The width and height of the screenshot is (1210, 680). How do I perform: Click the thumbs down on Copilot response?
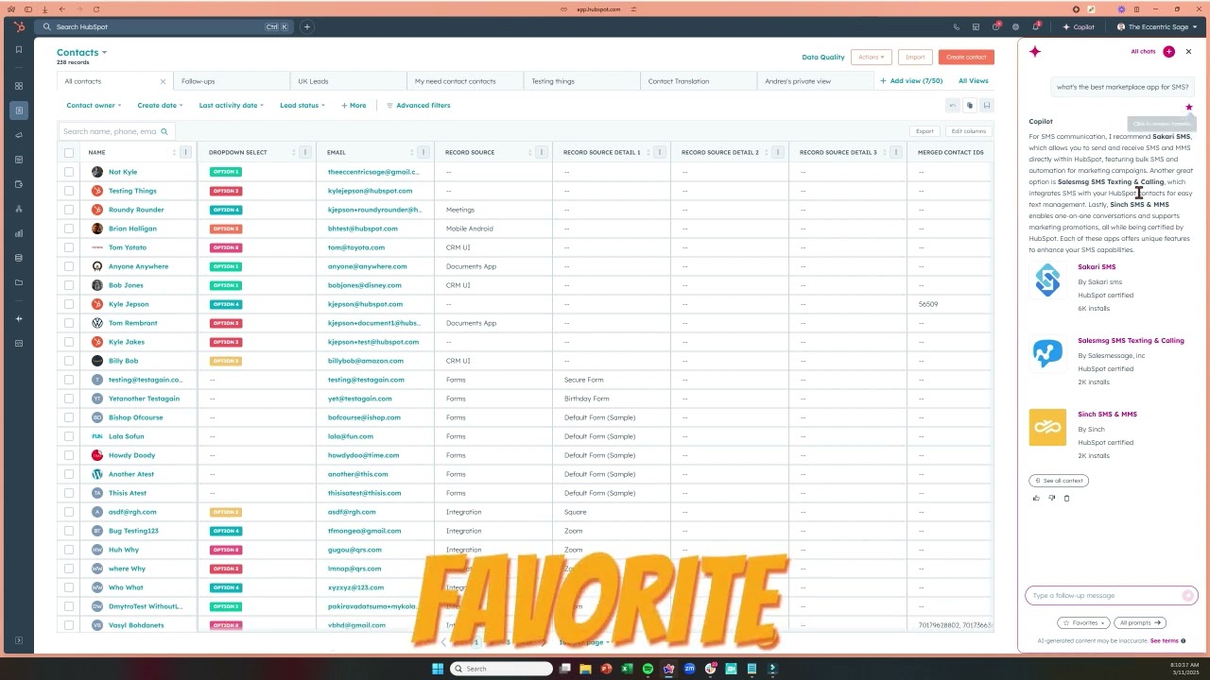1051,498
